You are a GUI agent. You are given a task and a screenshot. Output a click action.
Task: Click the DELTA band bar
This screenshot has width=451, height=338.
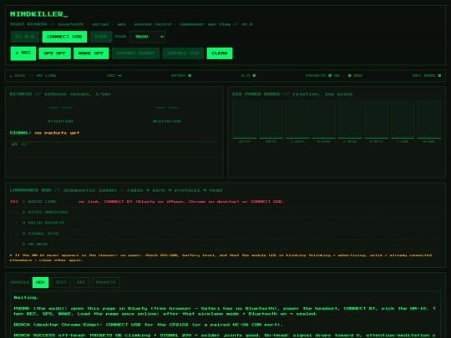coord(245,119)
